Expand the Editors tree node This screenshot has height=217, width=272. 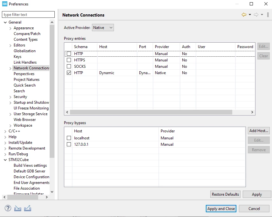click(x=10, y=45)
